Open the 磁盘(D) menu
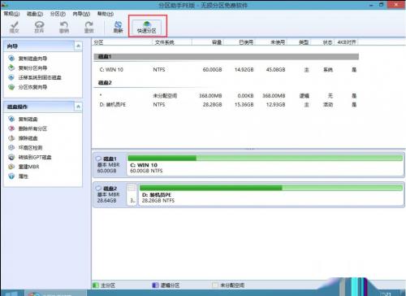 (x=35, y=14)
